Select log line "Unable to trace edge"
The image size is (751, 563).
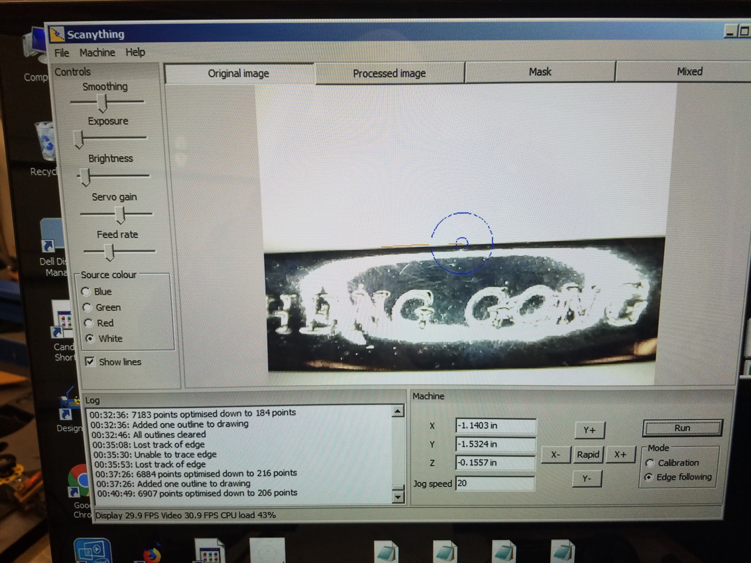point(155,454)
